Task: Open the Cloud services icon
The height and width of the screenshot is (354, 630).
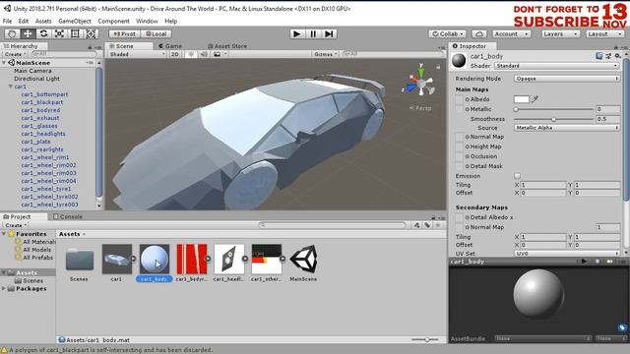Action: [x=479, y=34]
